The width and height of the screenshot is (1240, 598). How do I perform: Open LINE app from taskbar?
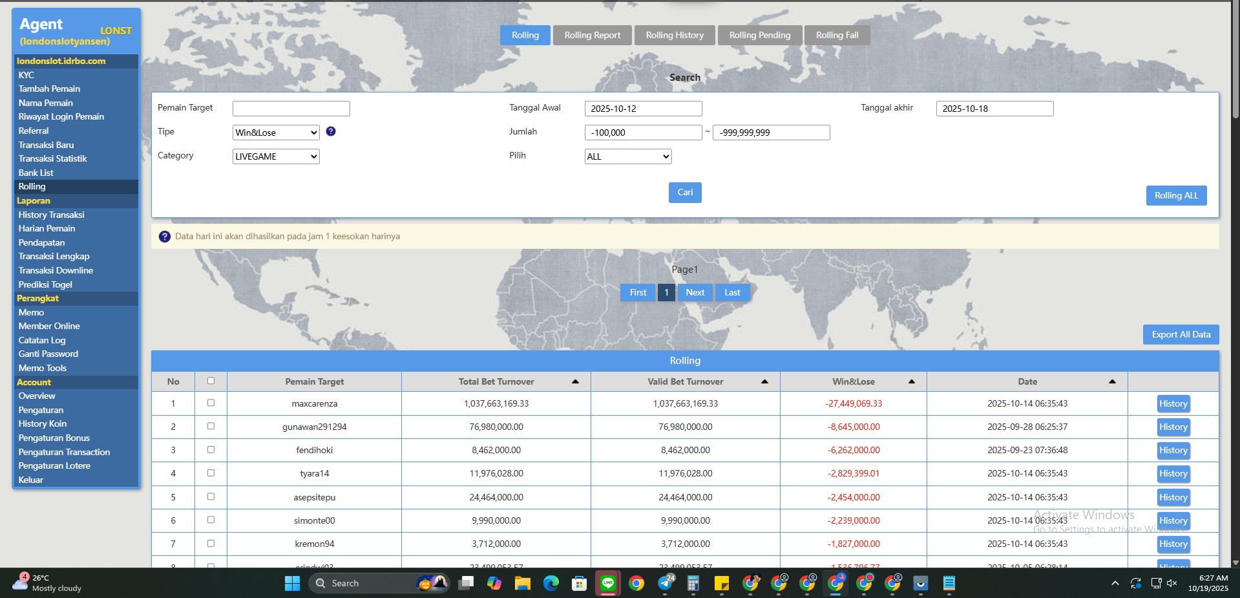click(x=608, y=583)
